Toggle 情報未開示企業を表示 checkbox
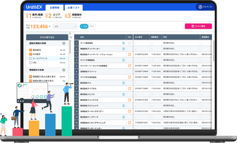237x143 pixels. pos(30,81)
